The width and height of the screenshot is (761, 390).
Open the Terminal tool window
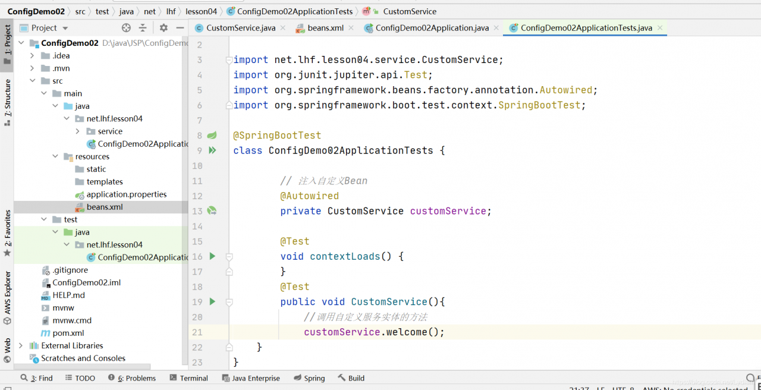188,378
